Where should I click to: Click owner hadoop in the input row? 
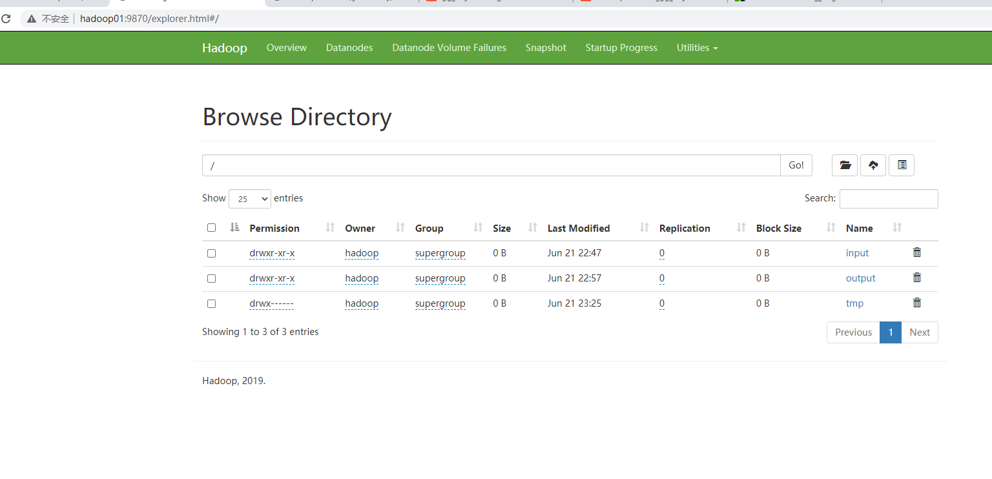pos(362,253)
